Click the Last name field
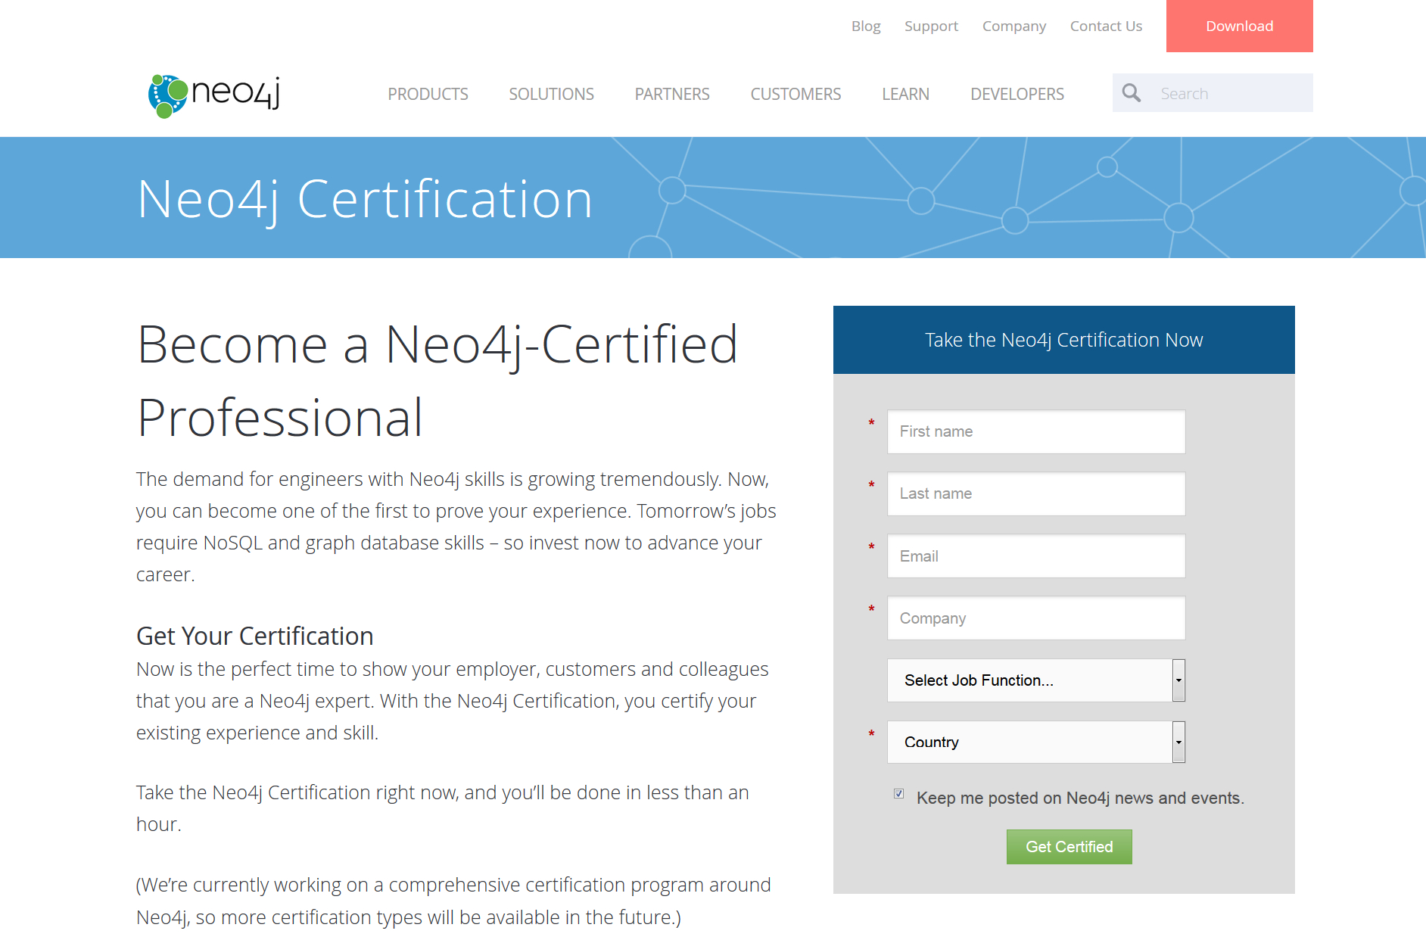Image resolution: width=1426 pixels, height=940 pixels. click(x=1036, y=493)
